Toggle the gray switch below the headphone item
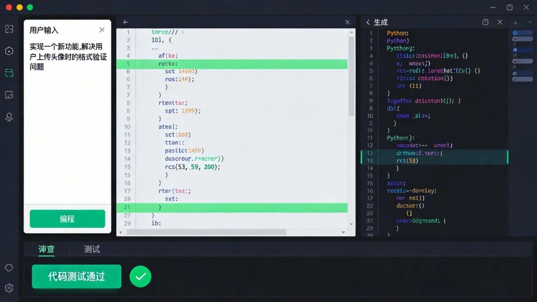 pyautogui.click(x=522, y=61)
